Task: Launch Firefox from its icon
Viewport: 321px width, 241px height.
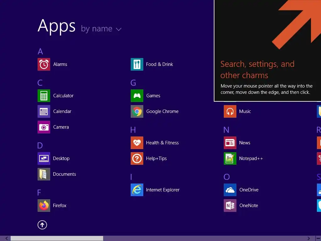Action: 44,206
